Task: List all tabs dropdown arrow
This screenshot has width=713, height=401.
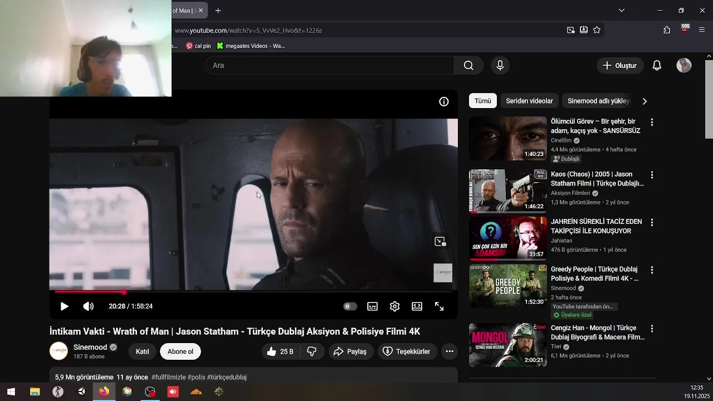Action: (x=622, y=11)
